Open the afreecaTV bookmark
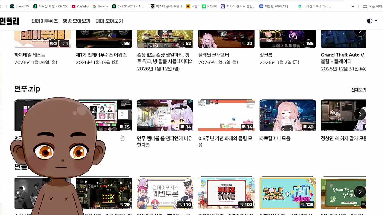Image resolution: width=383 pixels, height=215 pixels. 19,6
